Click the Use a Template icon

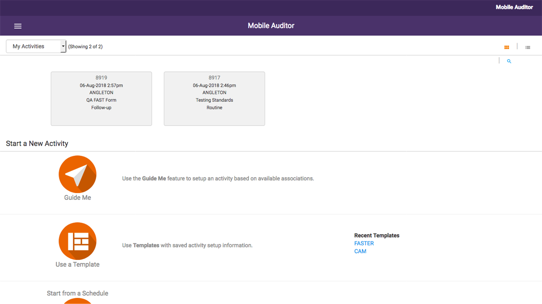77,241
